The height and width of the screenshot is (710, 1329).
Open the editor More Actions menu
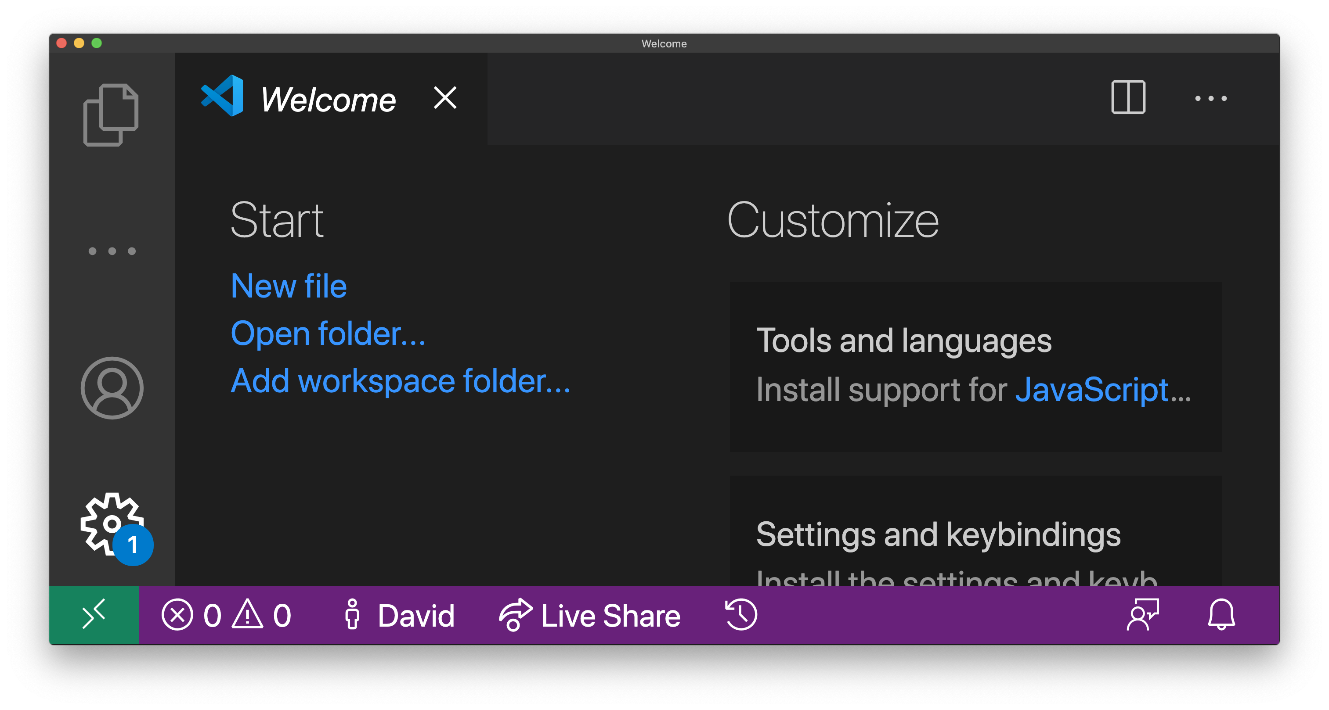1210,98
